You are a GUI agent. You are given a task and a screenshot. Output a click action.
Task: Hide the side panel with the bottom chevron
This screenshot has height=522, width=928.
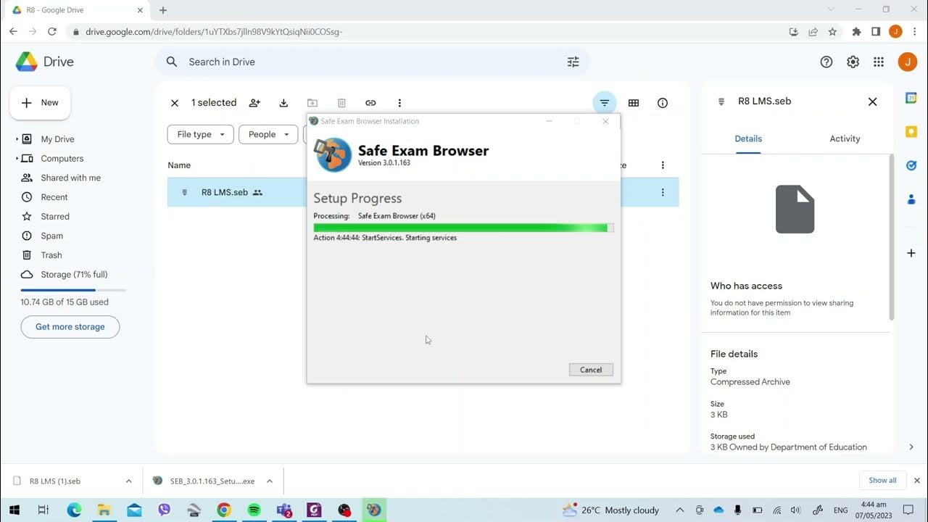coord(911,447)
